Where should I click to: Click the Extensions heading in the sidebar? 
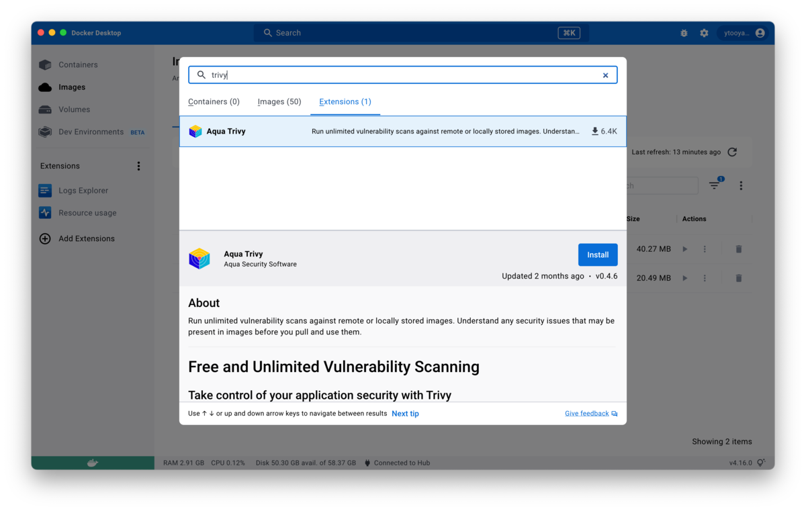pyautogui.click(x=60, y=166)
